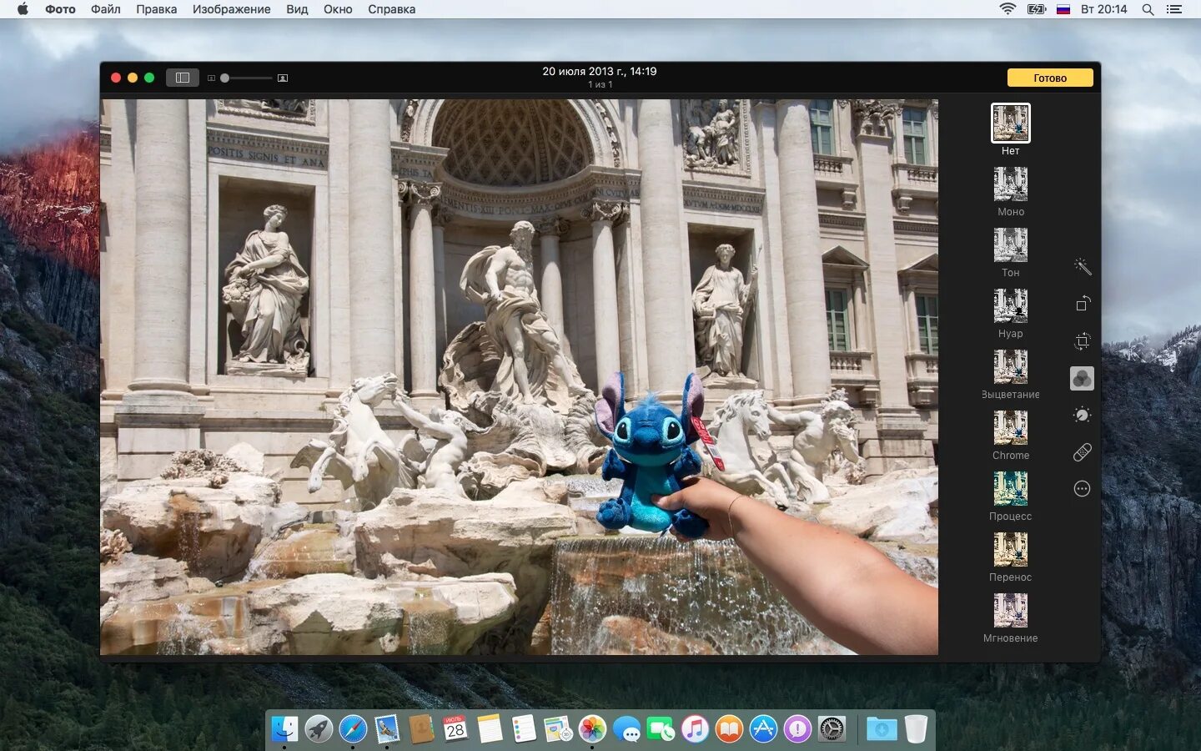Click the Trevi fountain photo canvas
The image size is (1201, 751).
point(519,377)
